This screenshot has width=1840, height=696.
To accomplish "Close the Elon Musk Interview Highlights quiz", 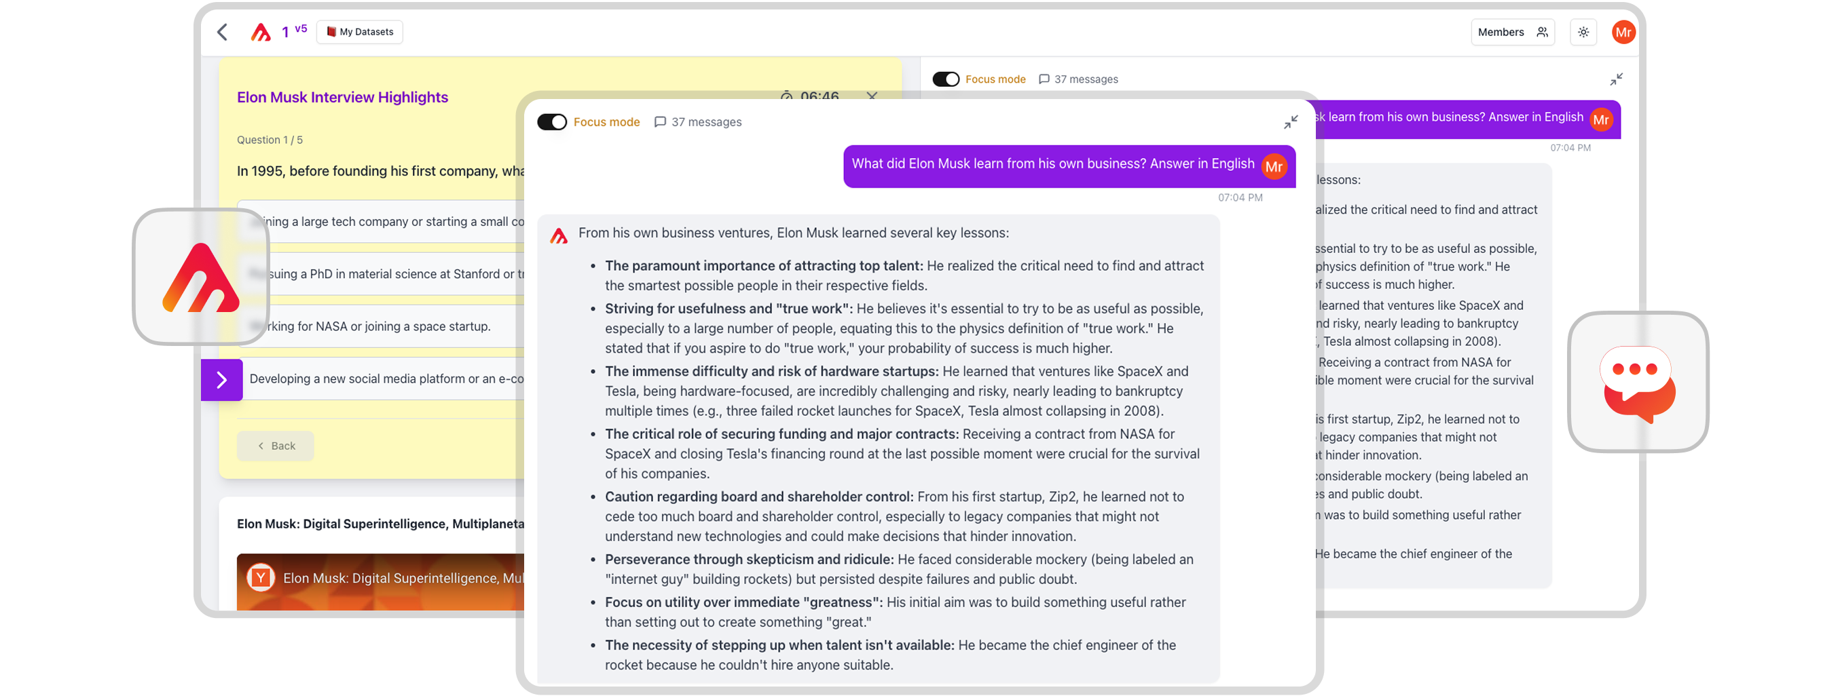I will (x=871, y=96).
